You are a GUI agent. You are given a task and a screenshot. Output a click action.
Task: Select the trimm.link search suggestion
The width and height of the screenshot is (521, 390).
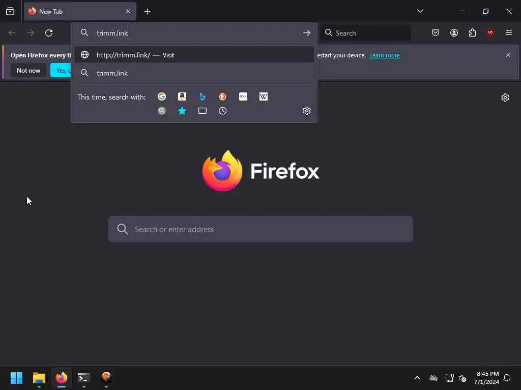click(194, 73)
